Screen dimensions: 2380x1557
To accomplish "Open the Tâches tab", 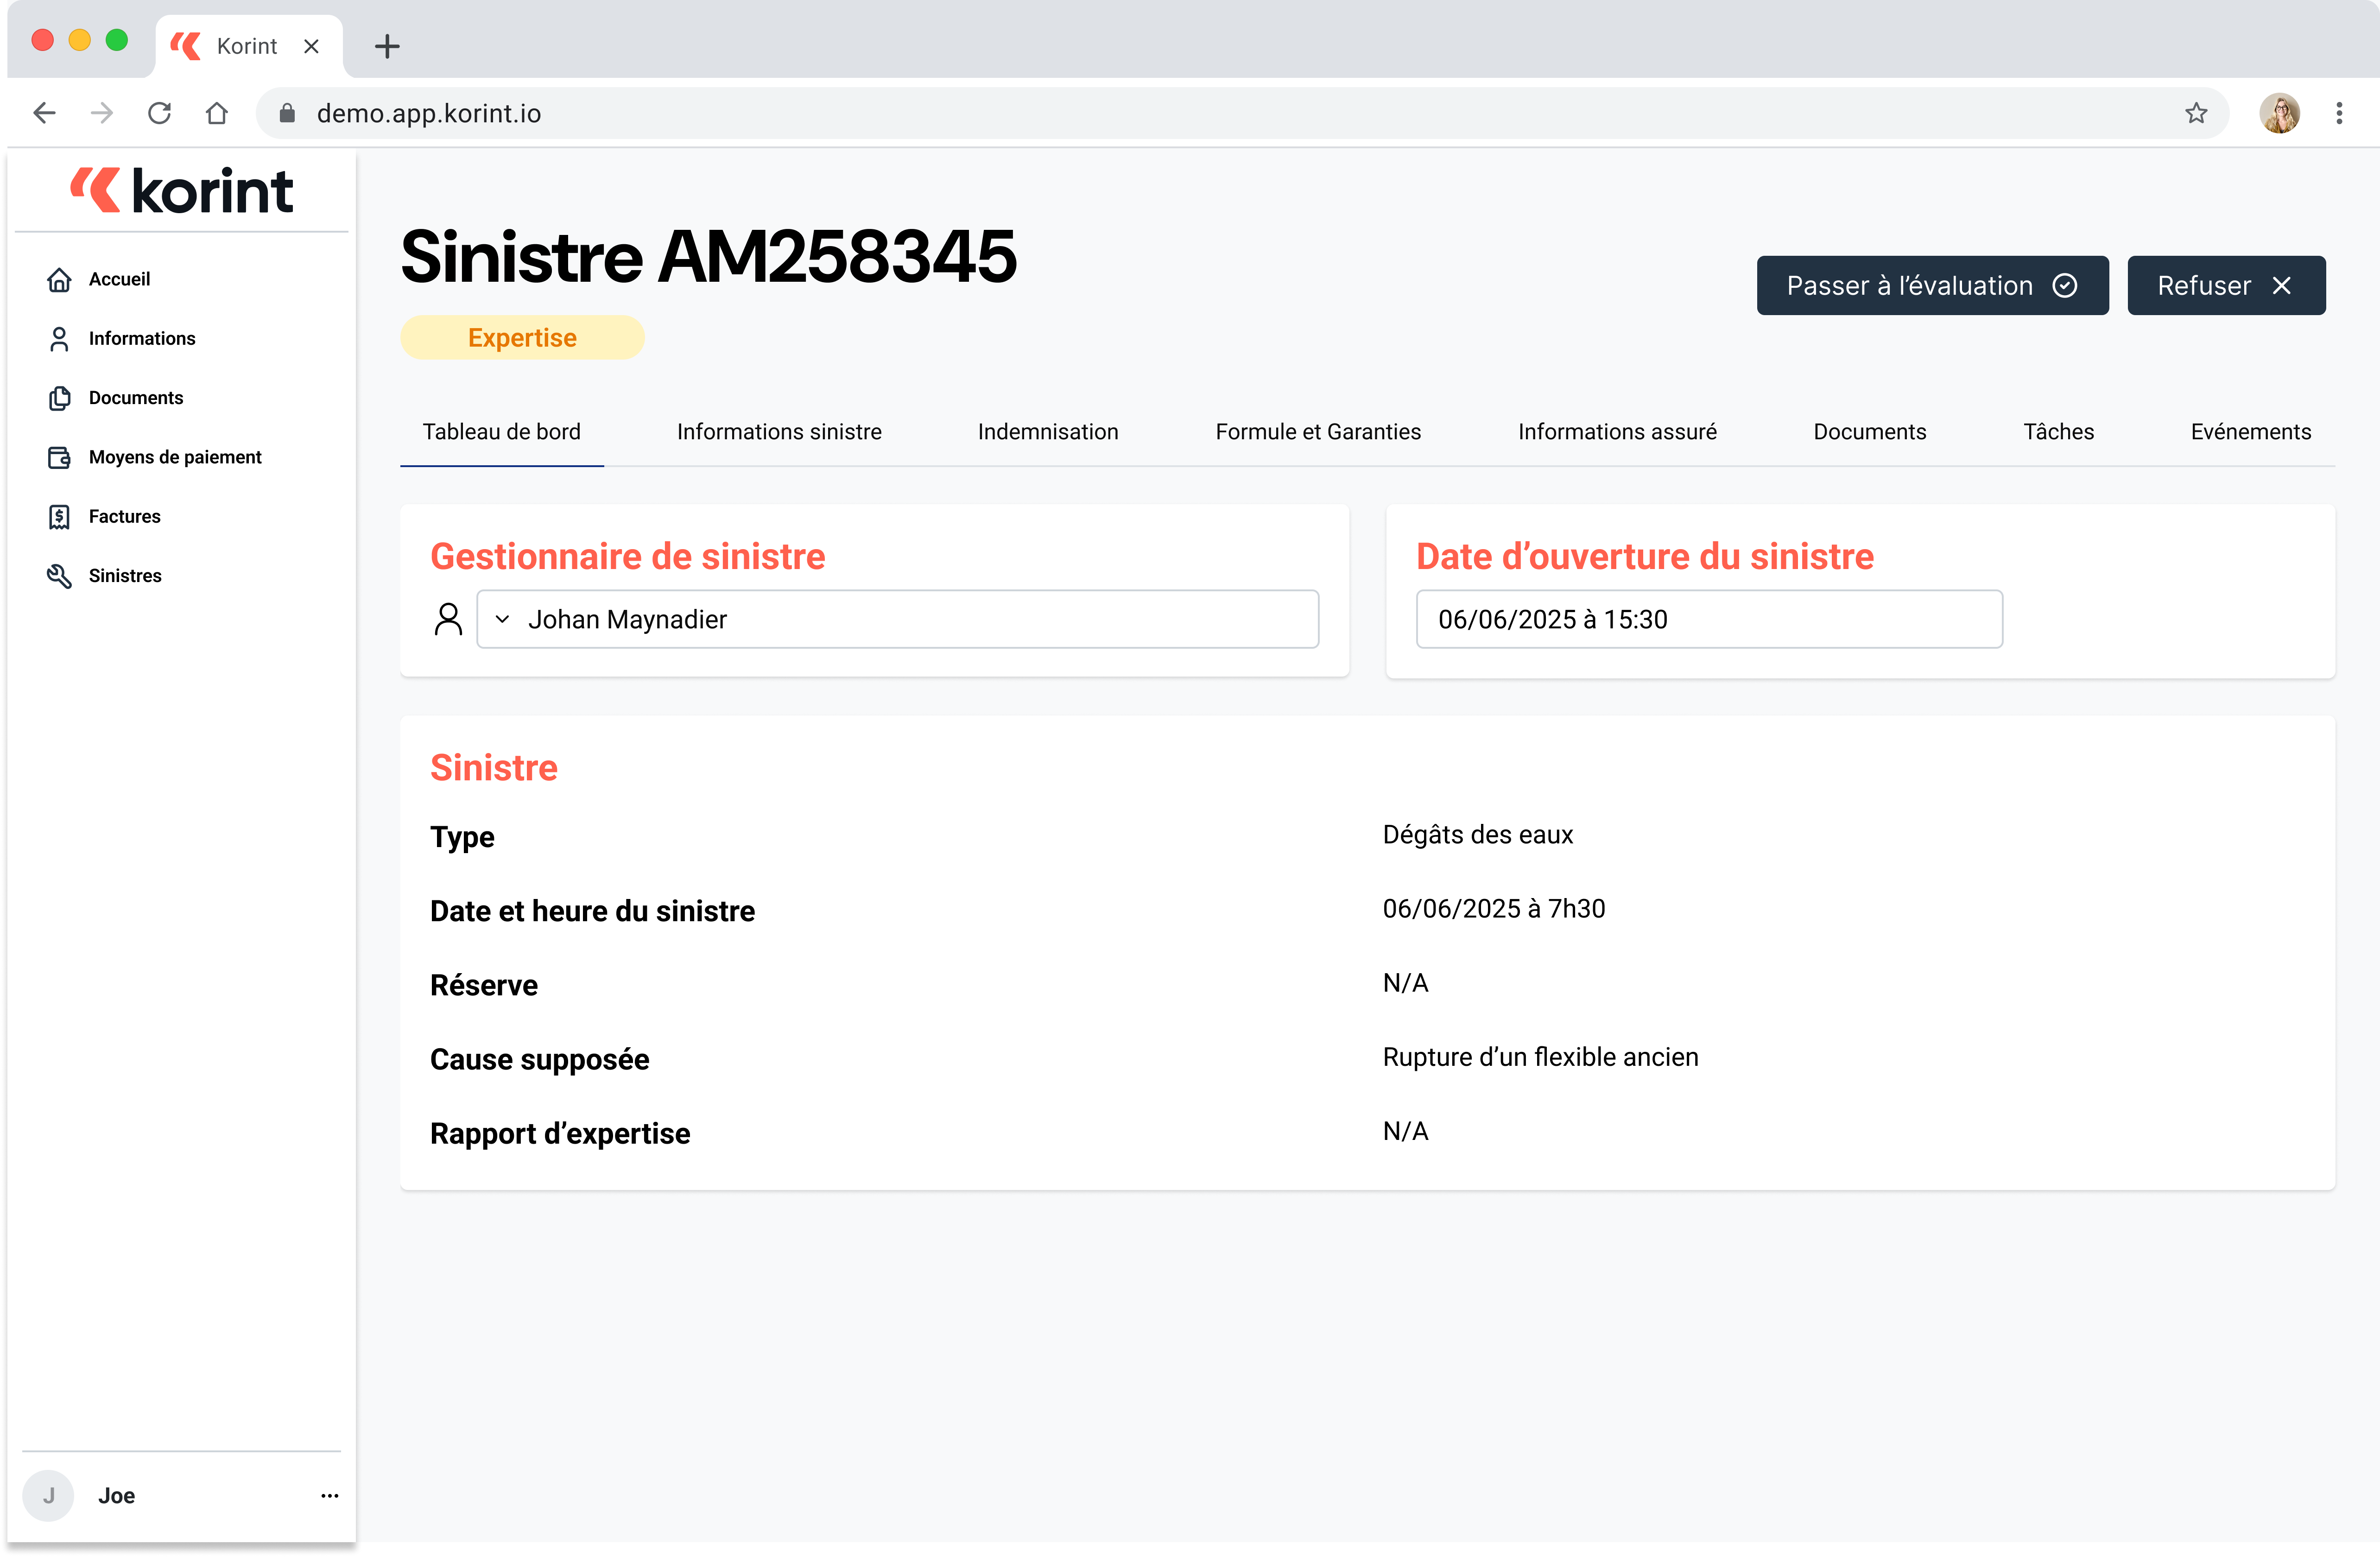I will coord(2058,432).
